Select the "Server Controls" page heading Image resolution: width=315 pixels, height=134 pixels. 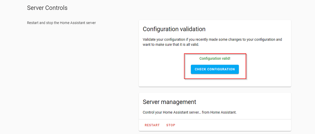(x=47, y=8)
